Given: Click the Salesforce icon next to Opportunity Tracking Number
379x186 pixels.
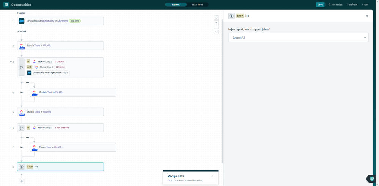Looking at the screenshot, I should click(30, 73).
